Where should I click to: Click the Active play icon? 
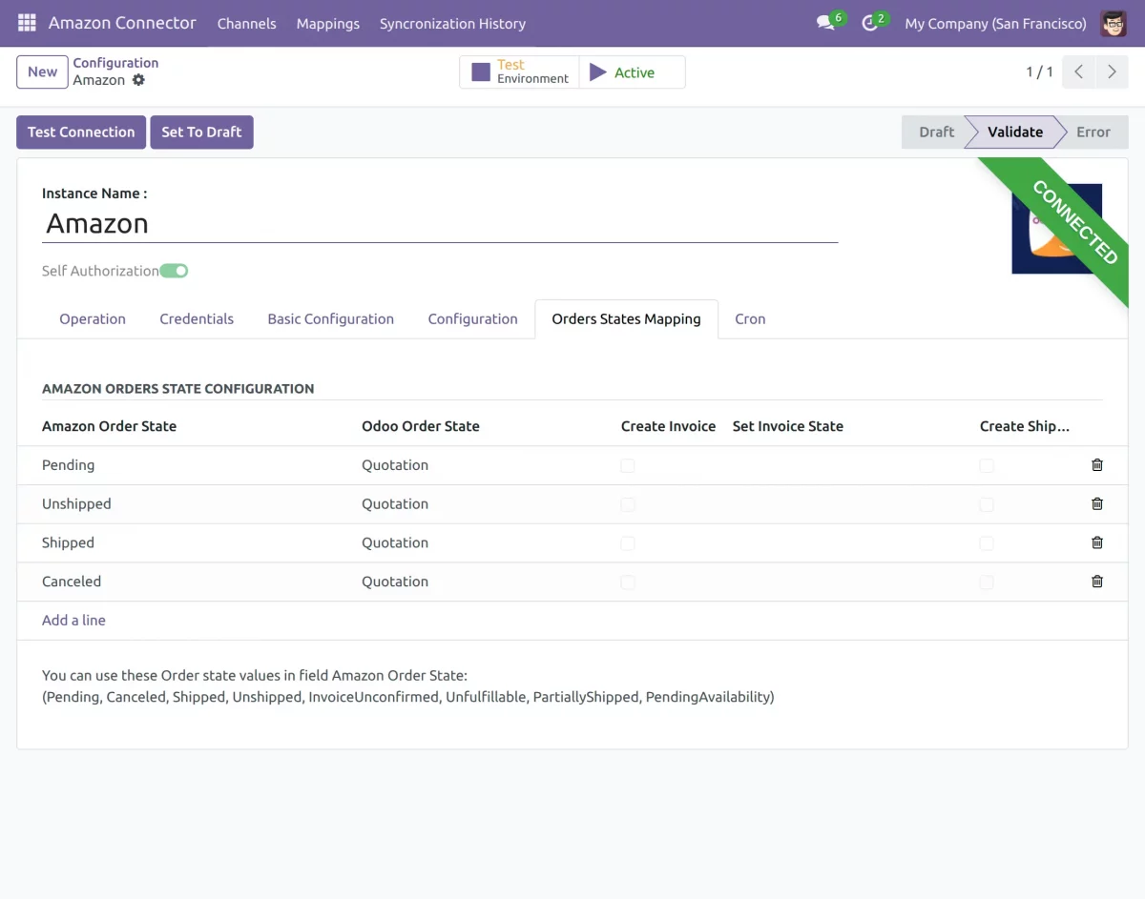(598, 72)
